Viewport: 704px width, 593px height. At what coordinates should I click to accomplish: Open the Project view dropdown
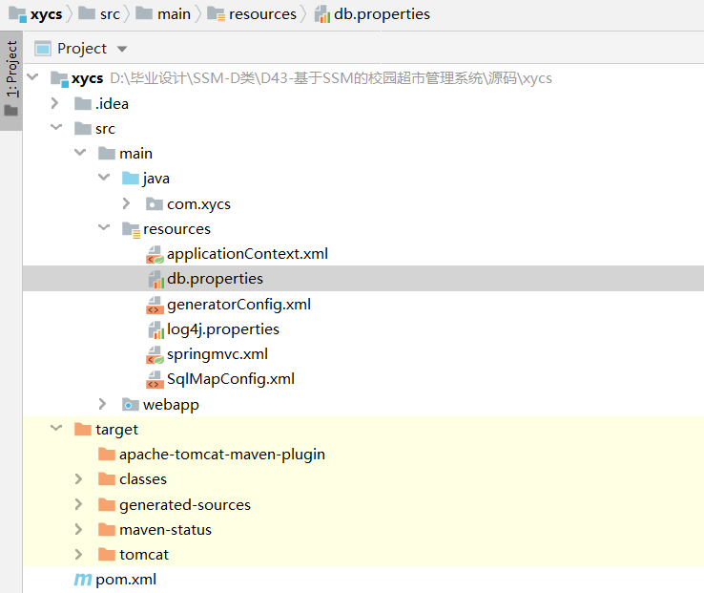[x=121, y=49]
